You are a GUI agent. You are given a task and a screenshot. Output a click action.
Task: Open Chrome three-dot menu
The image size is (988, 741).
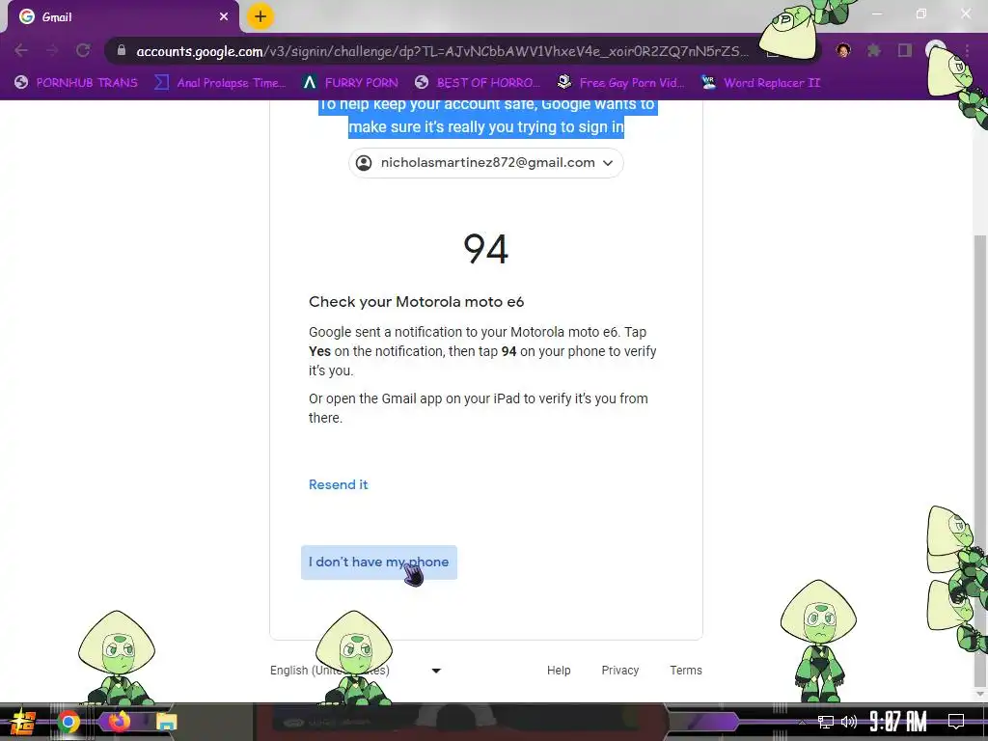967,50
